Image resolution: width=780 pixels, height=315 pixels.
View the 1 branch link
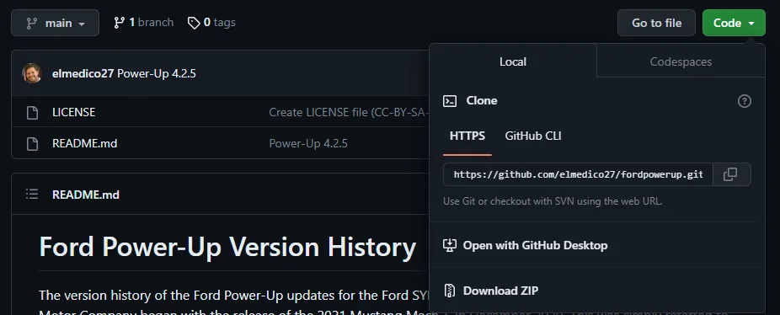(x=143, y=23)
